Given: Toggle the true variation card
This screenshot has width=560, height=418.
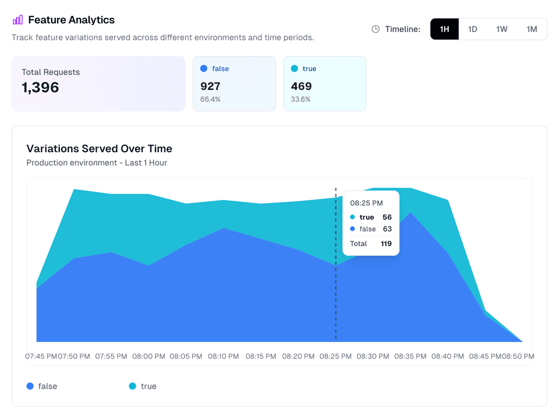Looking at the screenshot, I should (x=325, y=83).
